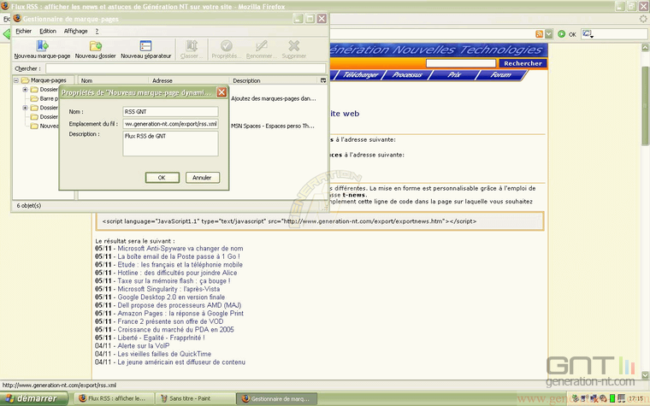650x406 pixels.
Task: Open the Télécharger site tab
Action: click(360, 74)
